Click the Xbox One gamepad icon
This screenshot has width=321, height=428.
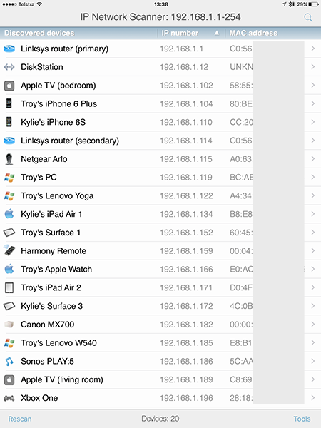(x=9, y=398)
